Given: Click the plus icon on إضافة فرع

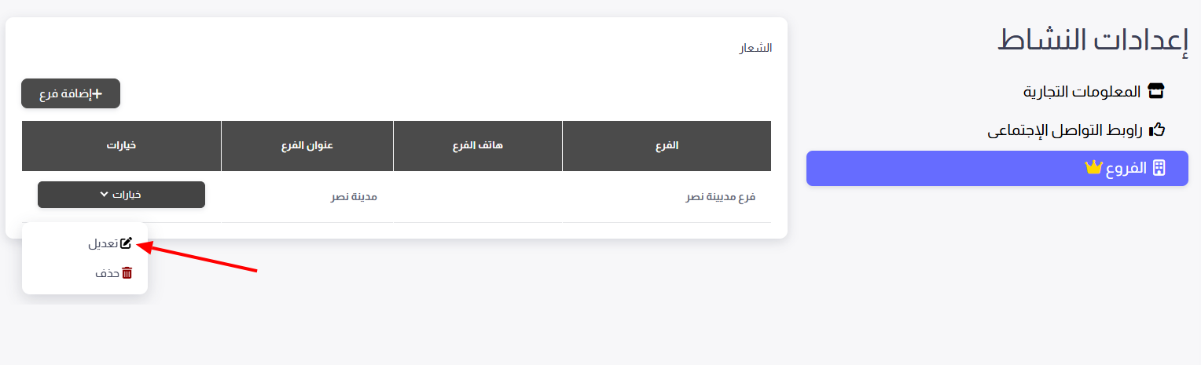Looking at the screenshot, I should [98, 94].
